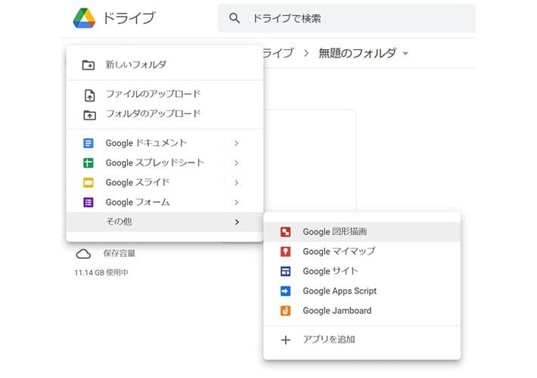Click the Google Drive logo icon
Screen dimensions: 537x378
click(x=84, y=18)
